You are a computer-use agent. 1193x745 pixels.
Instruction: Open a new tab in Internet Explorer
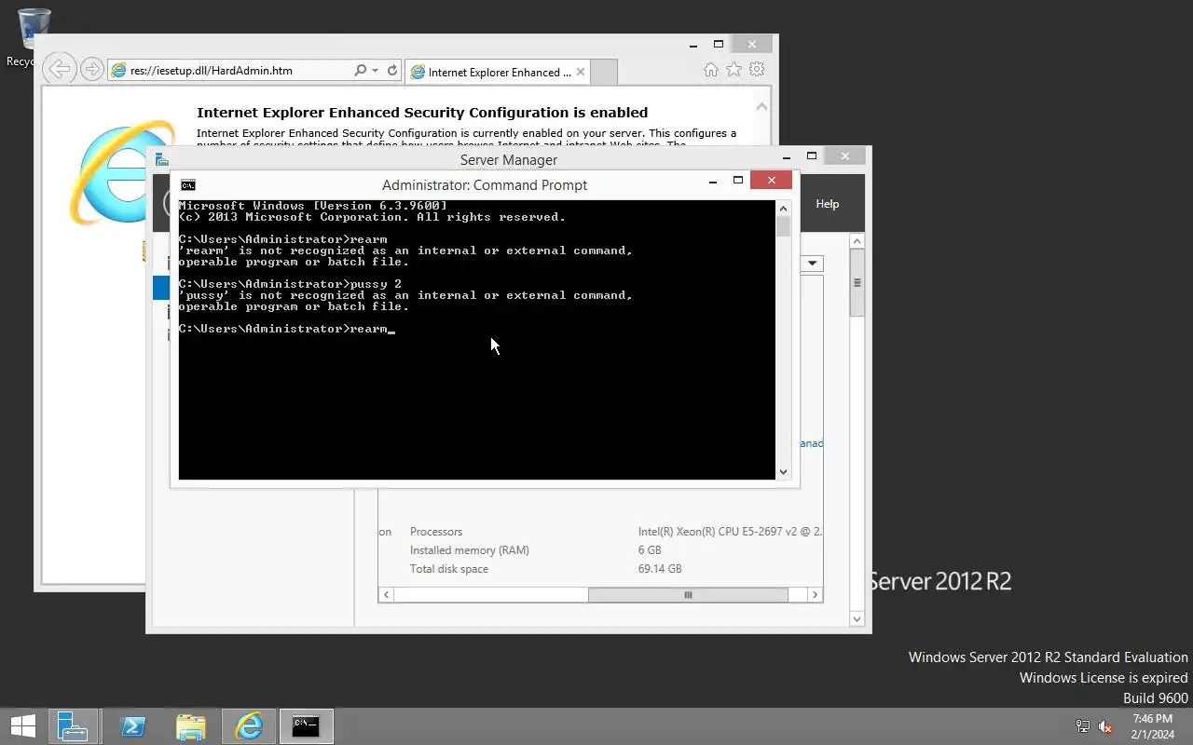pyautogui.click(x=604, y=72)
